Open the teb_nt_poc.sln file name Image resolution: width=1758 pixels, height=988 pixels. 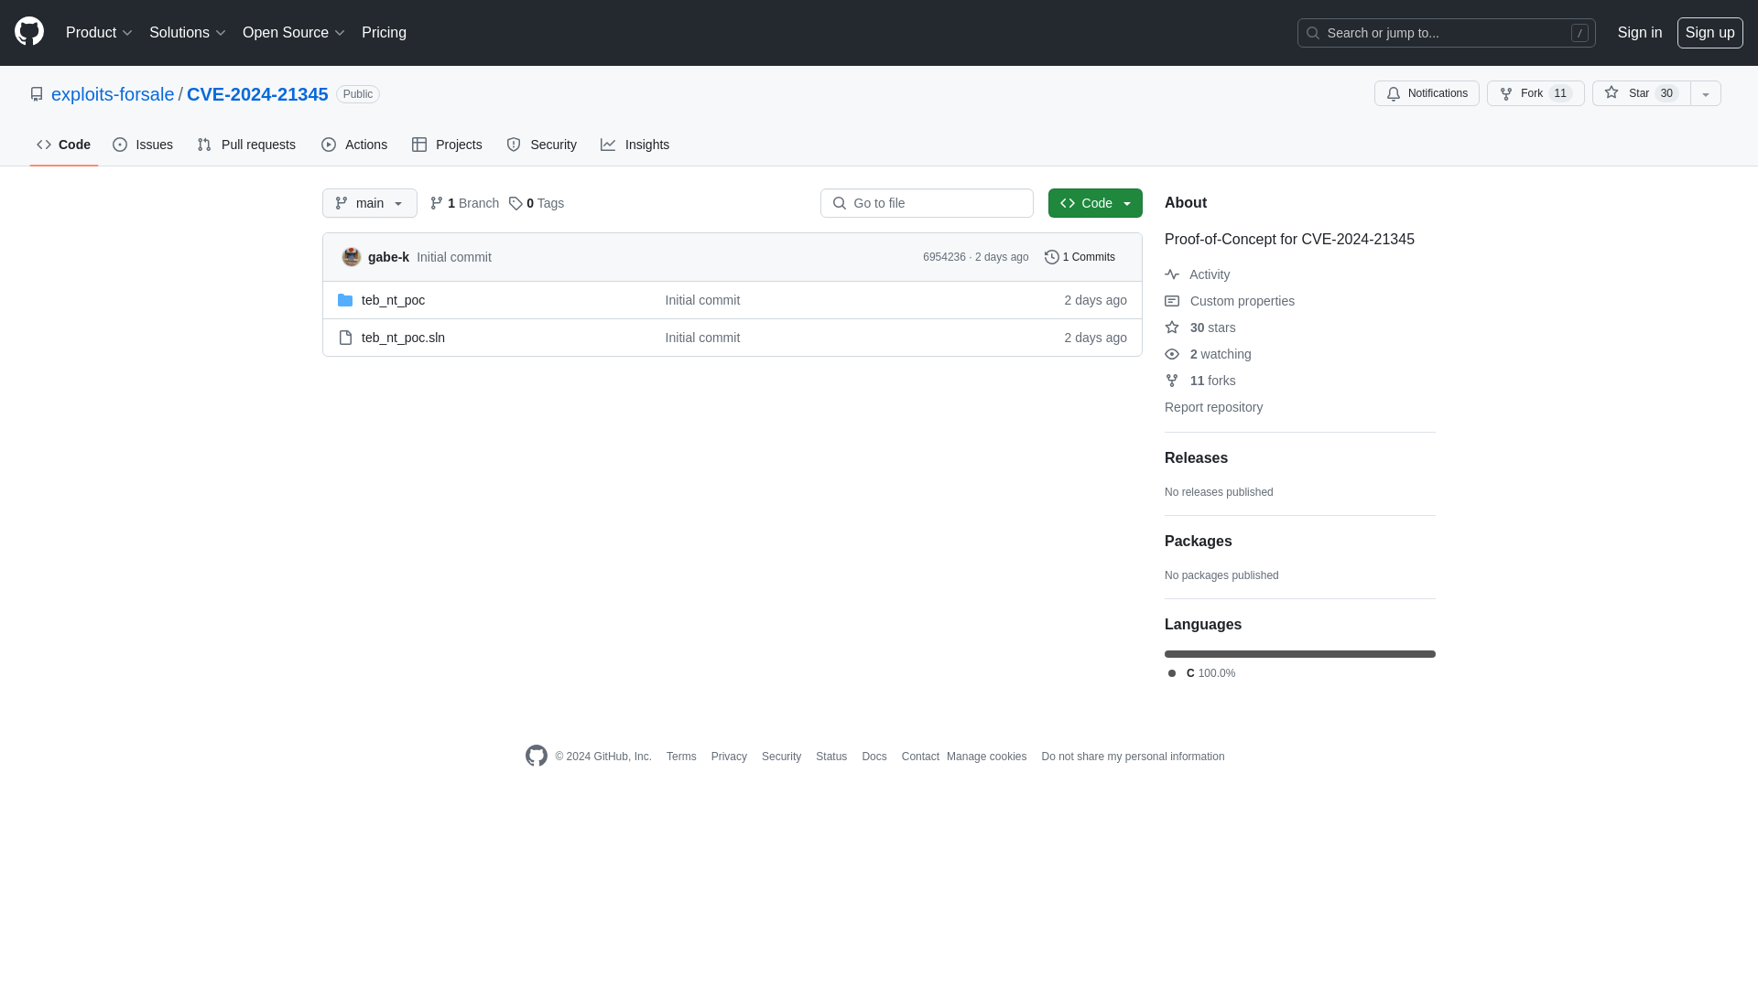point(403,338)
